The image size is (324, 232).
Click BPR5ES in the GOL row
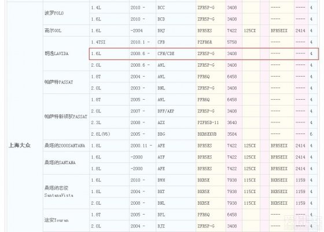(x=205, y=31)
